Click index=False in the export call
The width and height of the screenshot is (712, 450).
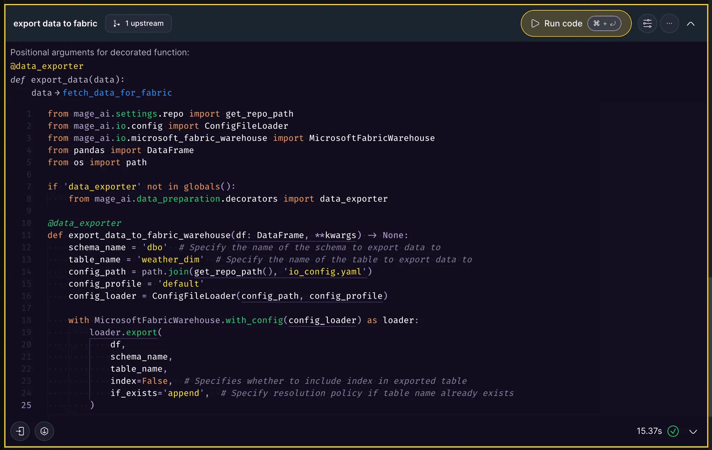tap(139, 381)
